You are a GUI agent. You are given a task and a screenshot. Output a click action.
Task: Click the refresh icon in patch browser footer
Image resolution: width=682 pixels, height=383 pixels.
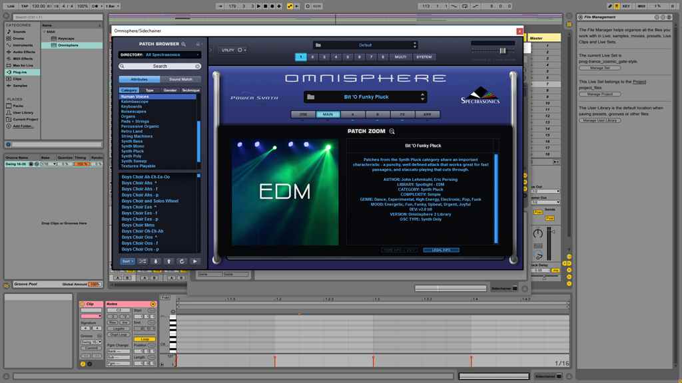coord(182,261)
